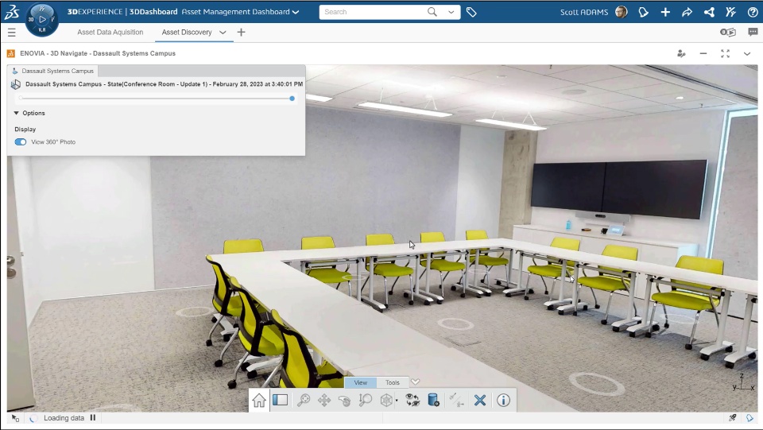Open the tag icon beside the search bar

click(471, 12)
